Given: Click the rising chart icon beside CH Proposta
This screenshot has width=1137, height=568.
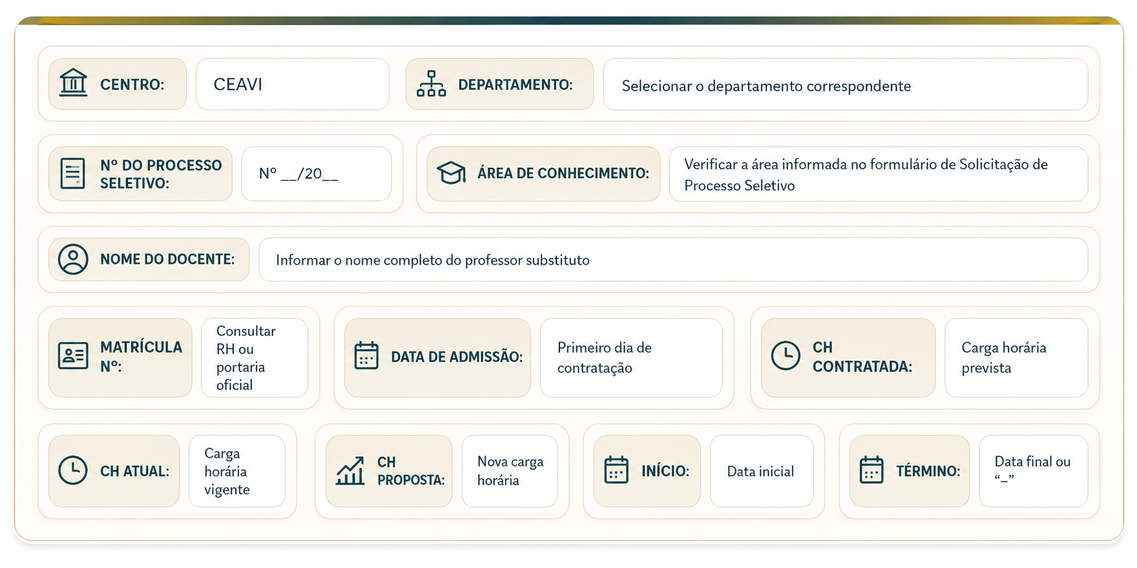Looking at the screenshot, I should (x=351, y=471).
